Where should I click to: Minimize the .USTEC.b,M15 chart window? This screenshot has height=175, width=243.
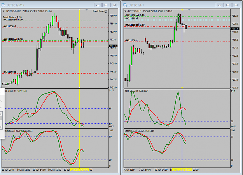[x=98, y=5]
